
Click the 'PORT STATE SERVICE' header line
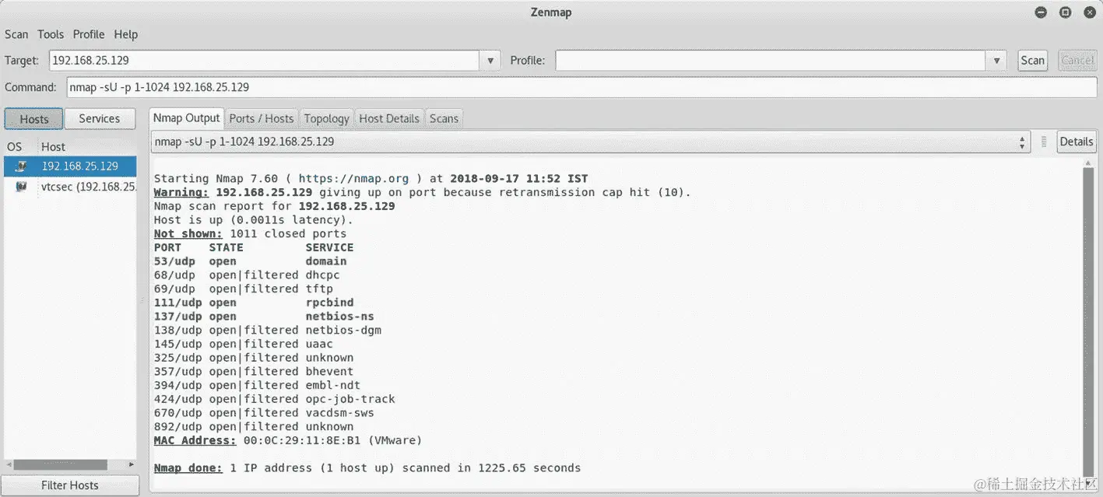(254, 247)
